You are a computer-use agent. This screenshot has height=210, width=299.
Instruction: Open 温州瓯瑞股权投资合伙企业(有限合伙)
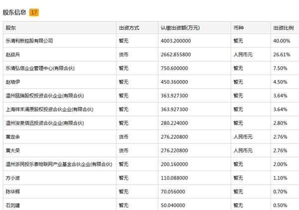point(45,96)
